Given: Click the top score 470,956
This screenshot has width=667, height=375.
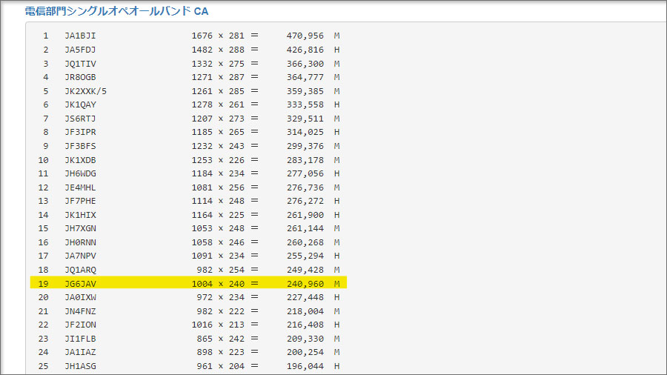Looking at the screenshot, I should (305, 36).
